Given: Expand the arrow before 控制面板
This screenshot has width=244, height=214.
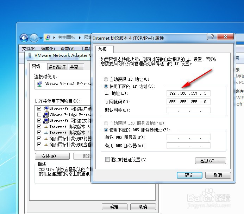Looking at the screenshot, I should pyautogui.click(x=54, y=38).
